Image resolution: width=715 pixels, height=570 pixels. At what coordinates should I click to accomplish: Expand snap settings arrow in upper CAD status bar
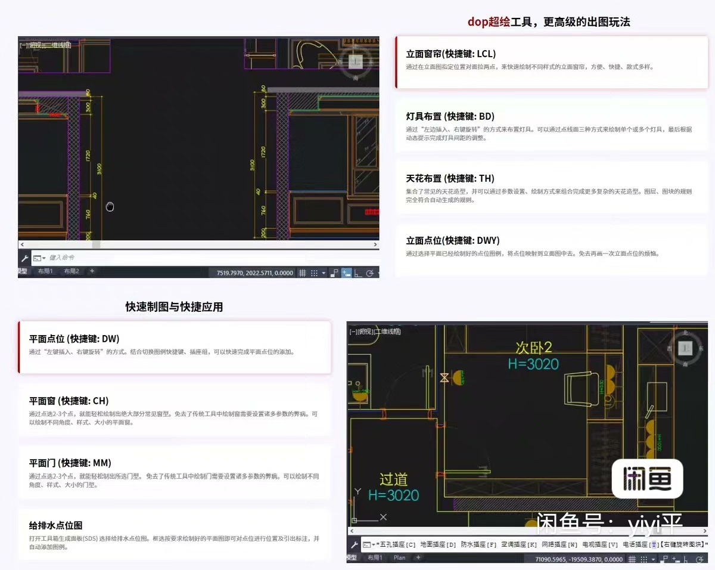click(x=324, y=273)
